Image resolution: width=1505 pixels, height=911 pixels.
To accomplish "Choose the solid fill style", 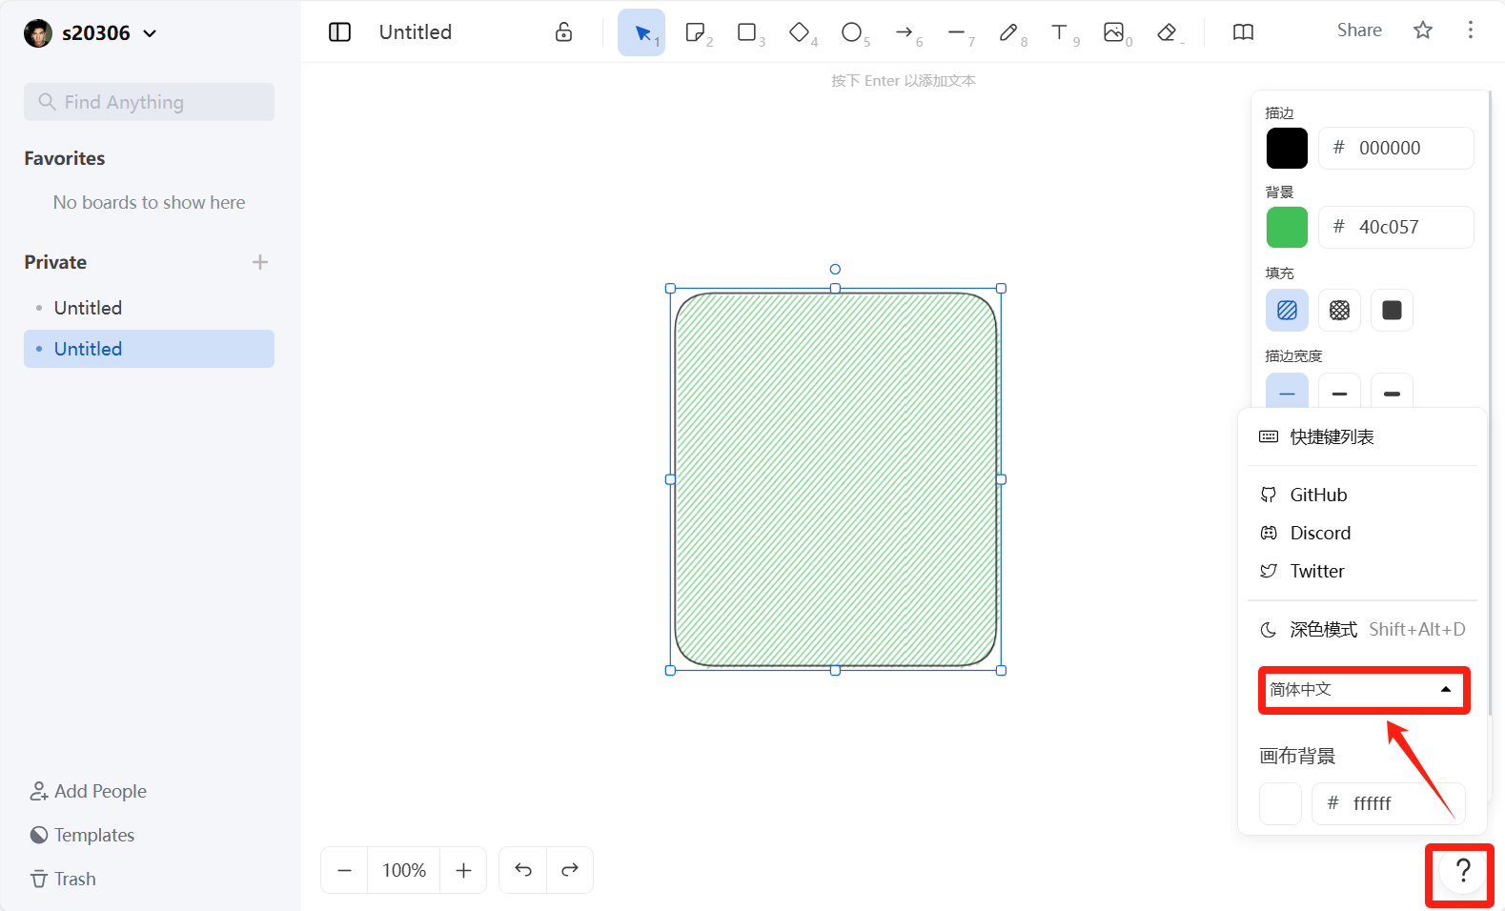I will click(1392, 311).
